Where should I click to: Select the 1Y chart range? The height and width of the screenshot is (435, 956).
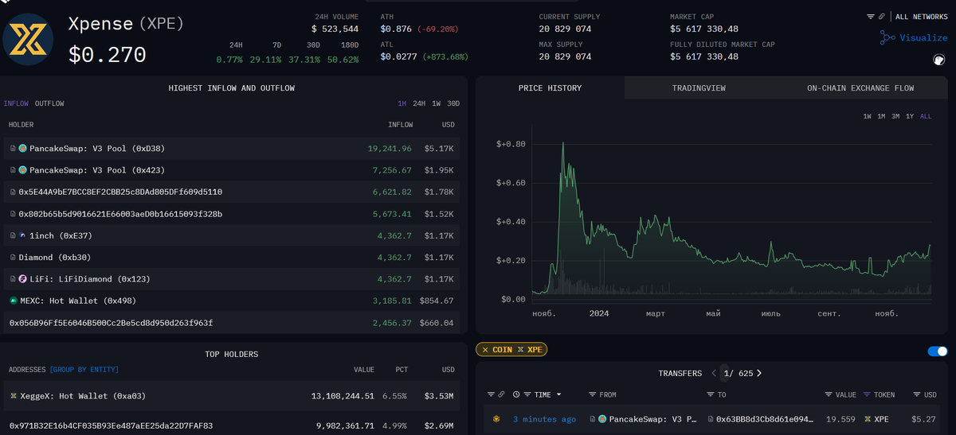pos(910,117)
